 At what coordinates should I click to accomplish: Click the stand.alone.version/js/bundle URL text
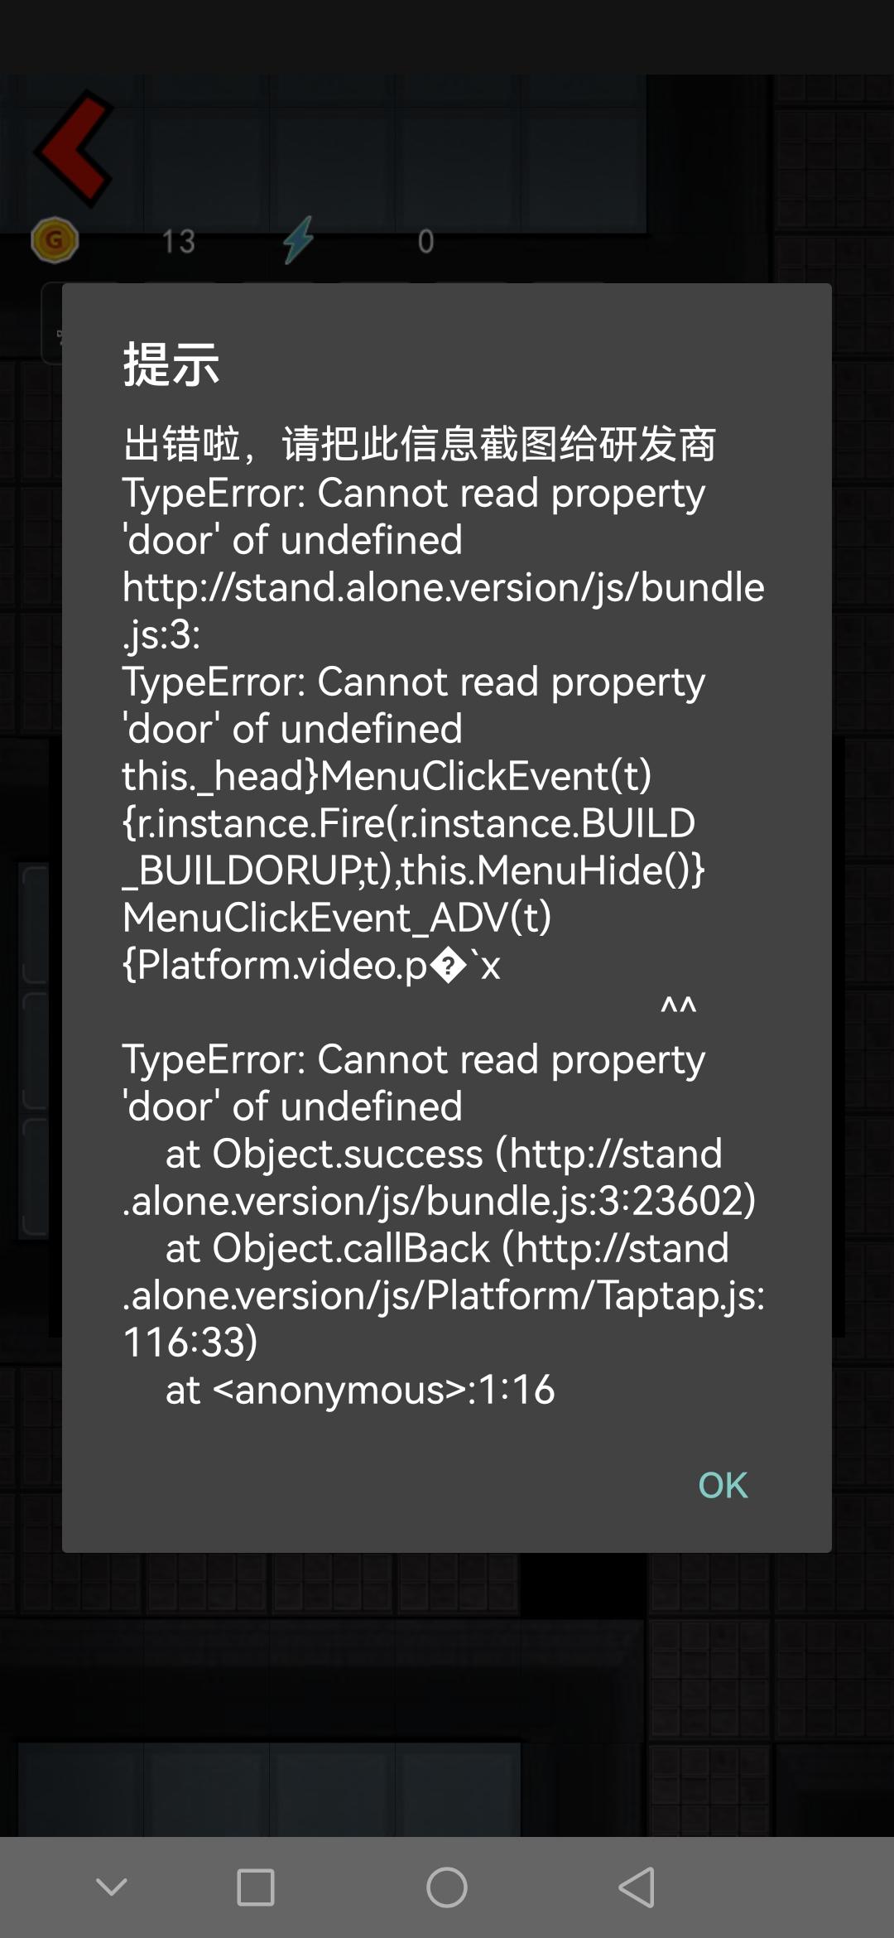coord(443,588)
